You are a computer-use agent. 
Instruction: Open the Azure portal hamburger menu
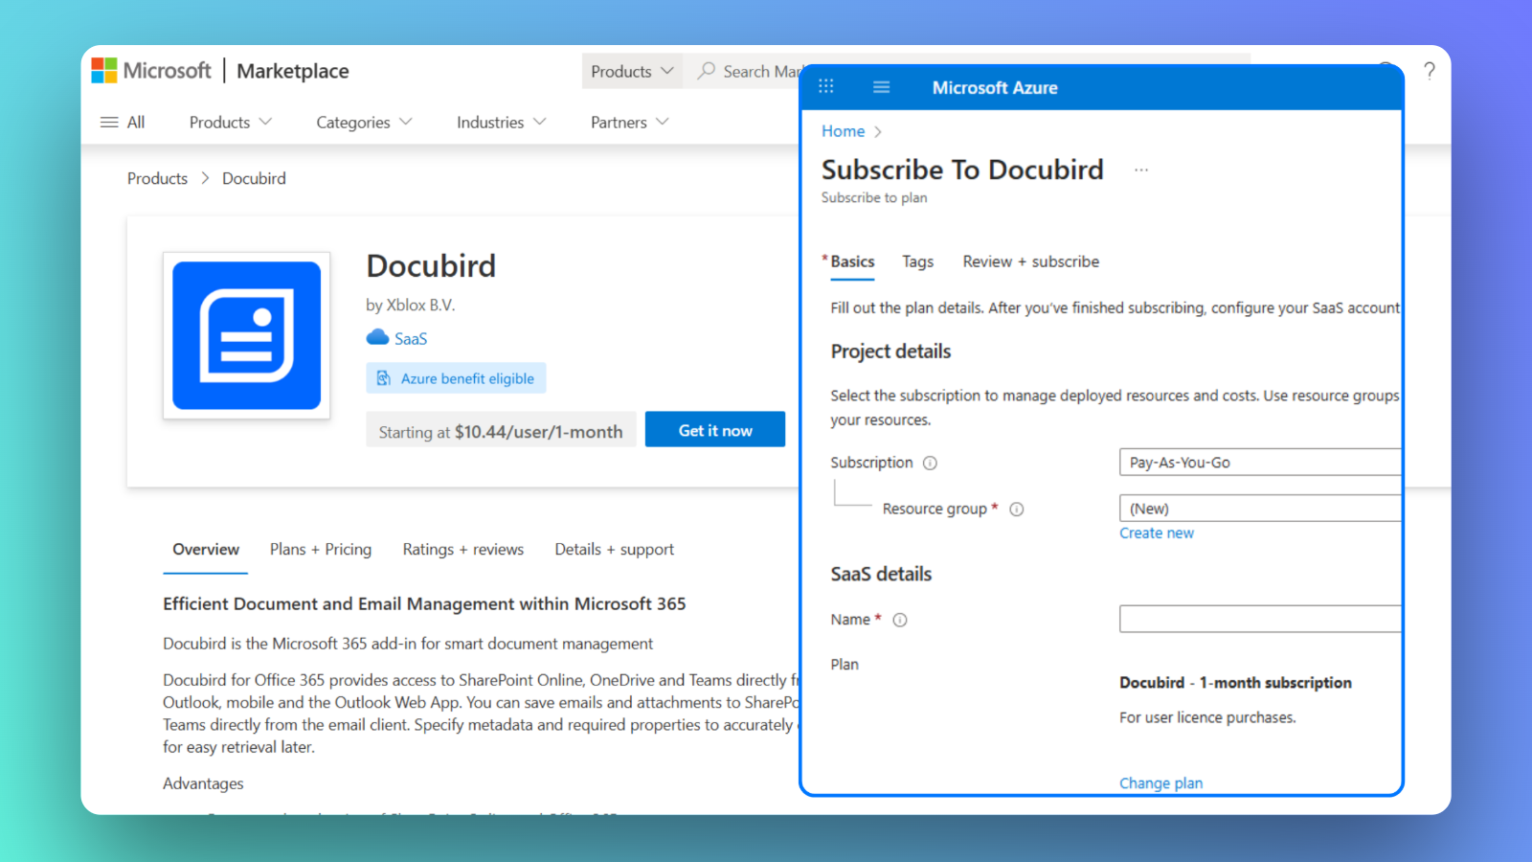(x=882, y=87)
